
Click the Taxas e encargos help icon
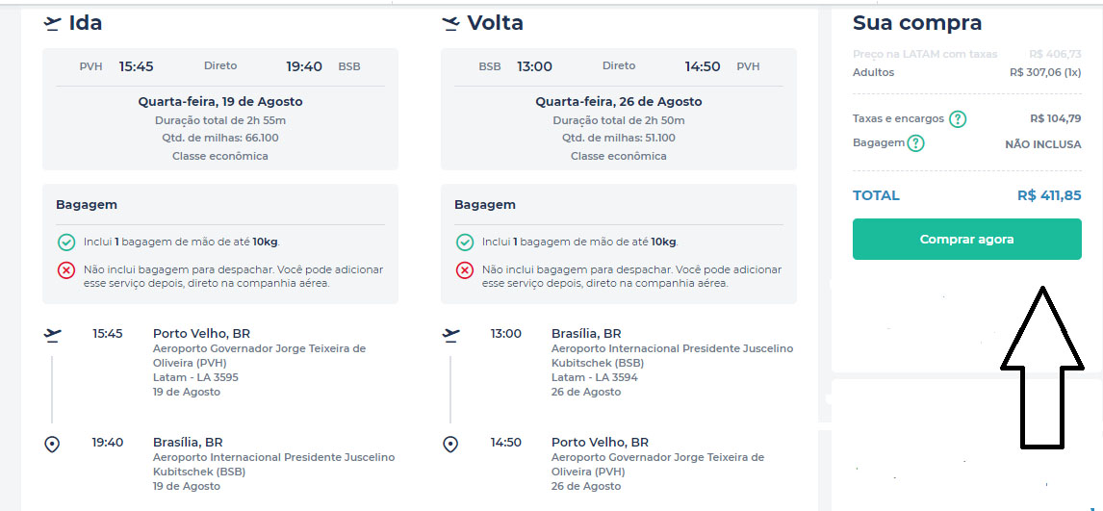(958, 119)
